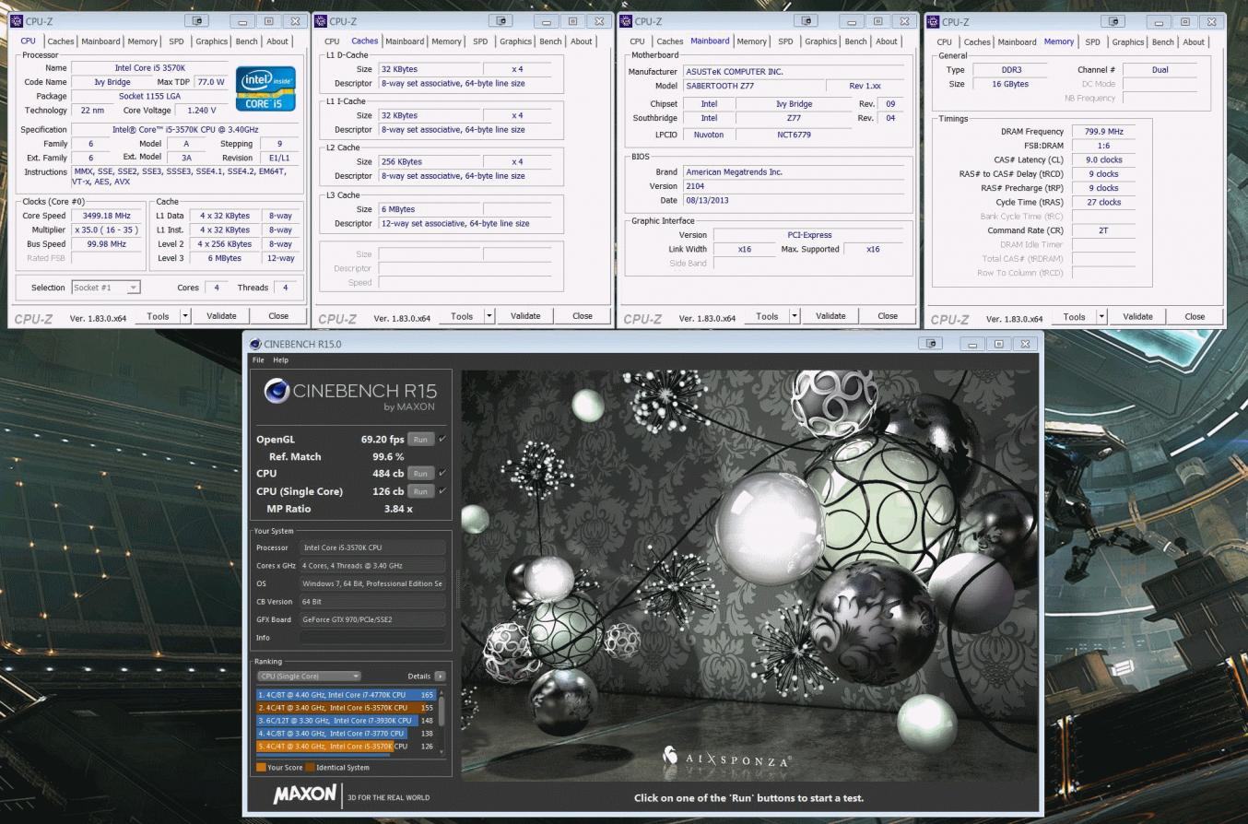Click extra title-bar icon left of minimize in Cinebench
Image resolution: width=1248 pixels, height=824 pixels.
pos(931,343)
